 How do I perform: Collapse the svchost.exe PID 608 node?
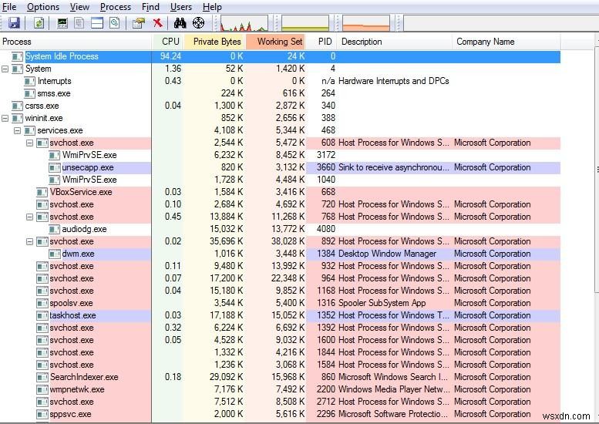[x=29, y=143]
